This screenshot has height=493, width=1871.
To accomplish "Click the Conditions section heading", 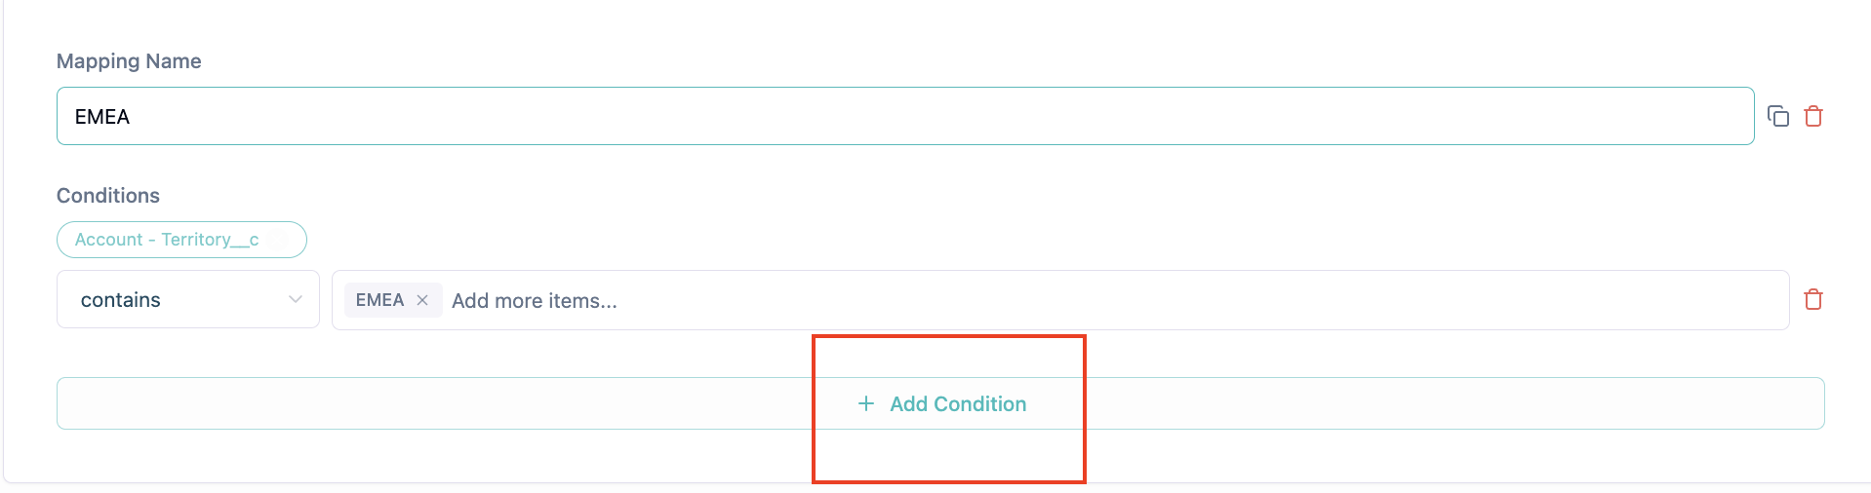I will (x=108, y=196).
